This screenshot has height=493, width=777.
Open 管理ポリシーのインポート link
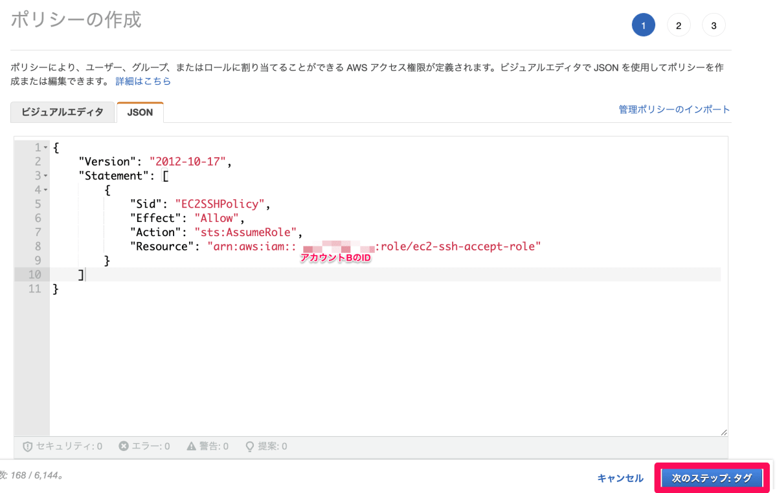tap(674, 109)
